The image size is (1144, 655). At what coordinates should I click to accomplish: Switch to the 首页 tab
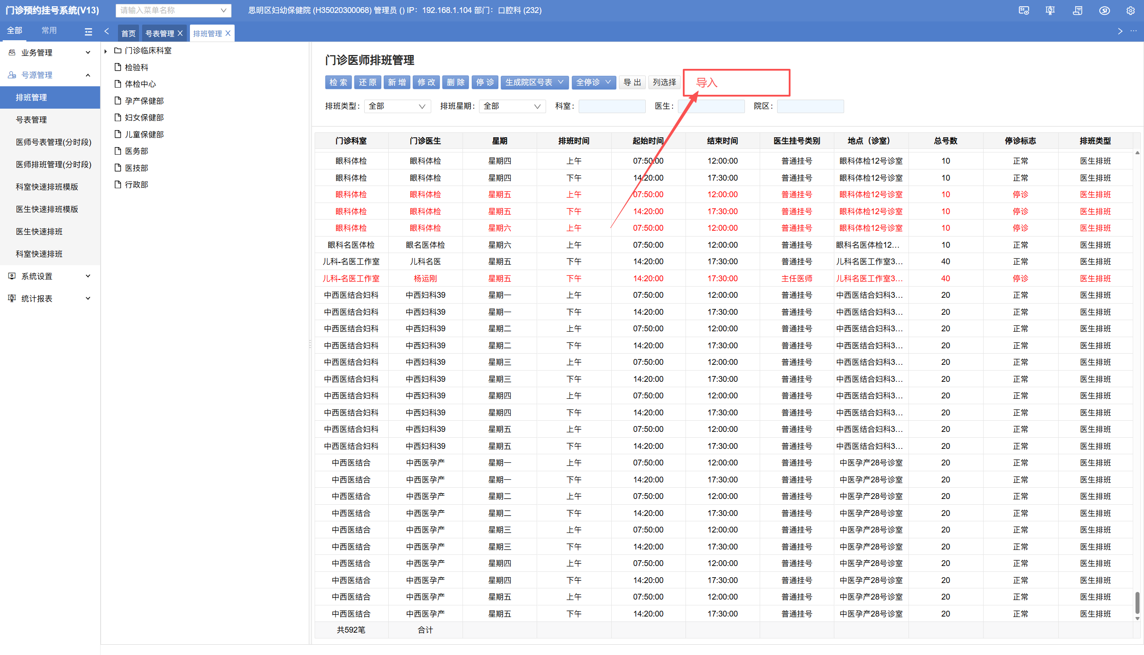pos(129,33)
